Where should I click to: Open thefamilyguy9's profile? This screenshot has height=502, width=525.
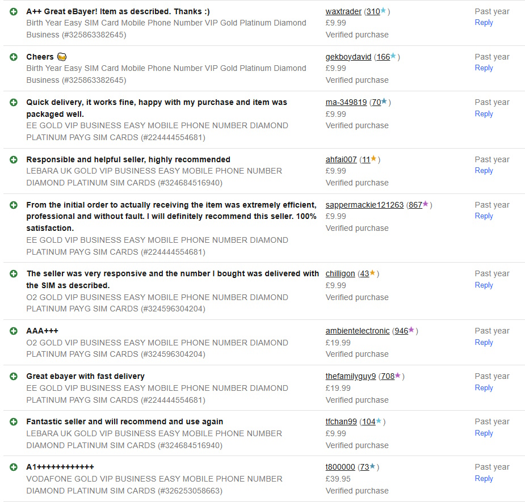(x=350, y=376)
